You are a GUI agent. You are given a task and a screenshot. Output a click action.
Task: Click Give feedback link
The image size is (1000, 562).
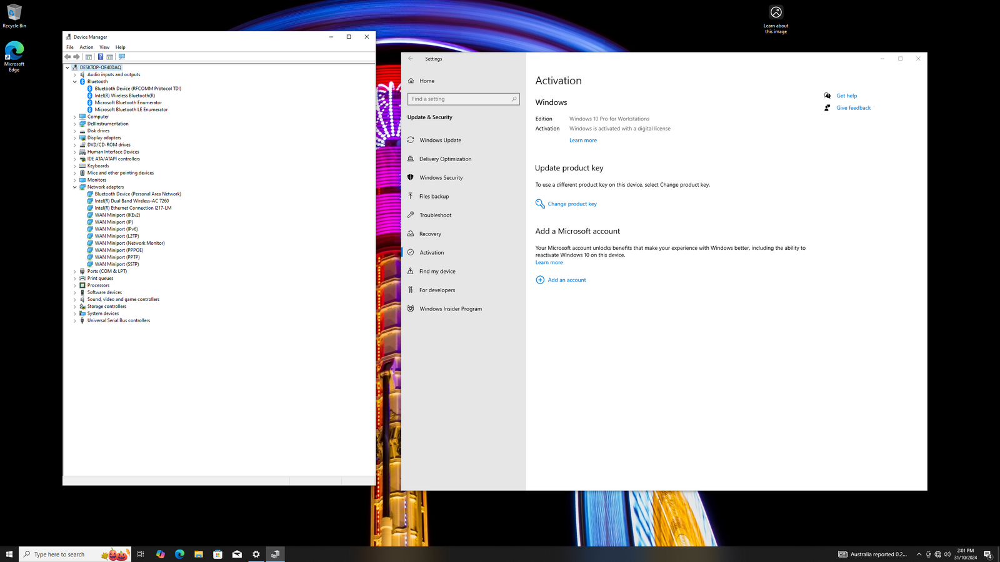tap(853, 108)
